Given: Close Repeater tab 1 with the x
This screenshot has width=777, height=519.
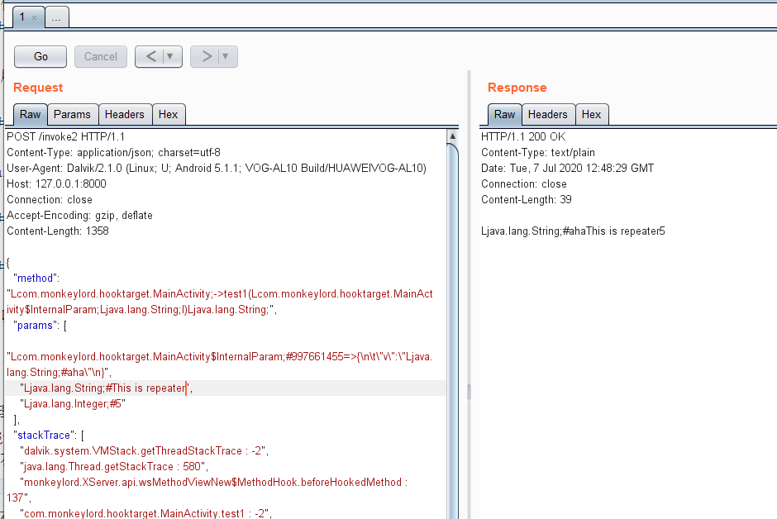Looking at the screenshot, I should [x=34, y=18].
